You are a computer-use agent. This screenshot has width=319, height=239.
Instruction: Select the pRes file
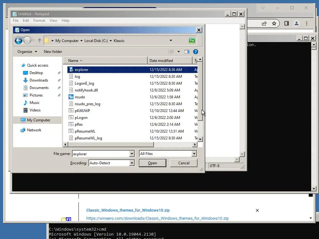[x=132, y=124]
